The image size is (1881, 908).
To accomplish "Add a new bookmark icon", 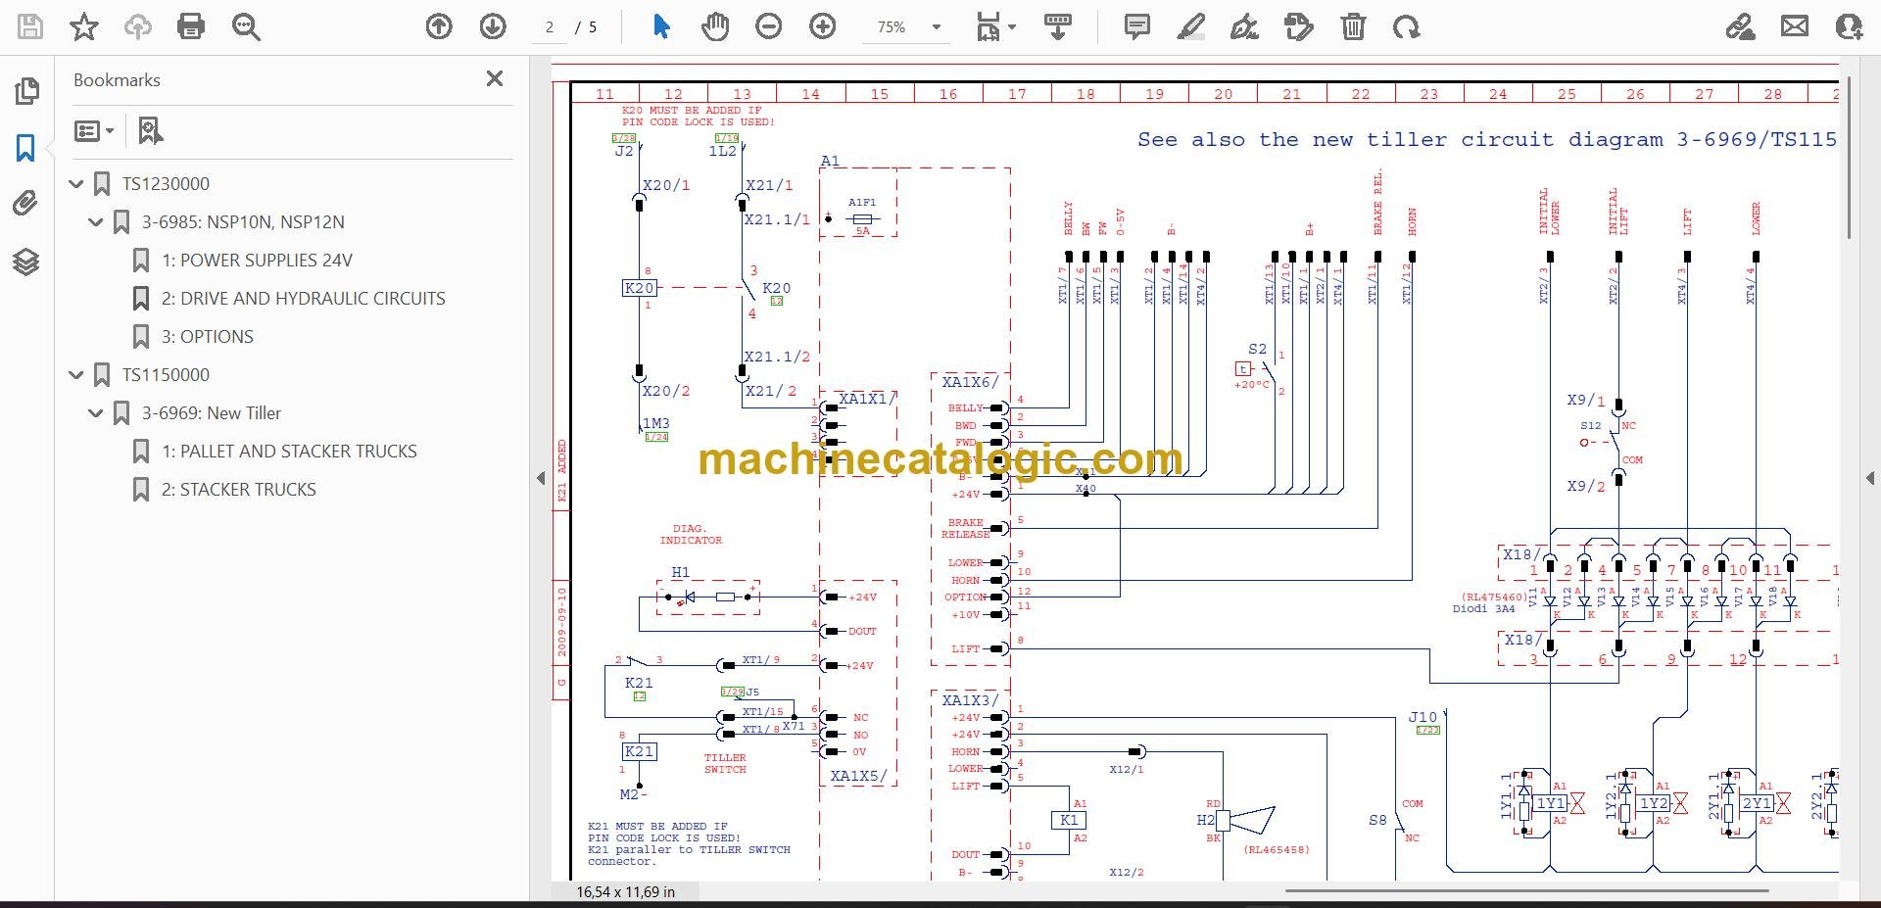I will tap(150, 130).
